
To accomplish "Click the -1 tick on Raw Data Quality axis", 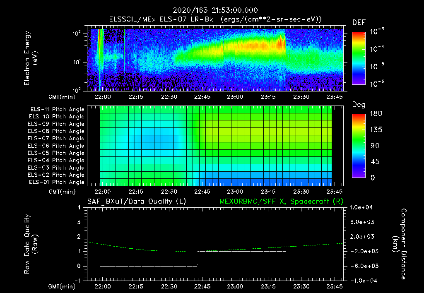I will pos(77,281).
